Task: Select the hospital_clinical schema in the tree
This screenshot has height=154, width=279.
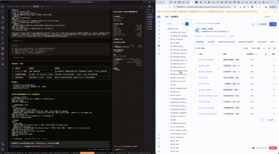Action: pos(179,123)
